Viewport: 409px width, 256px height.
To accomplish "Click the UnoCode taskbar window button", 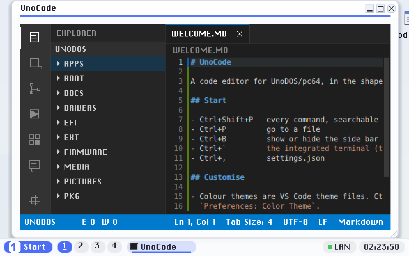I will click(x=162, y=247).
